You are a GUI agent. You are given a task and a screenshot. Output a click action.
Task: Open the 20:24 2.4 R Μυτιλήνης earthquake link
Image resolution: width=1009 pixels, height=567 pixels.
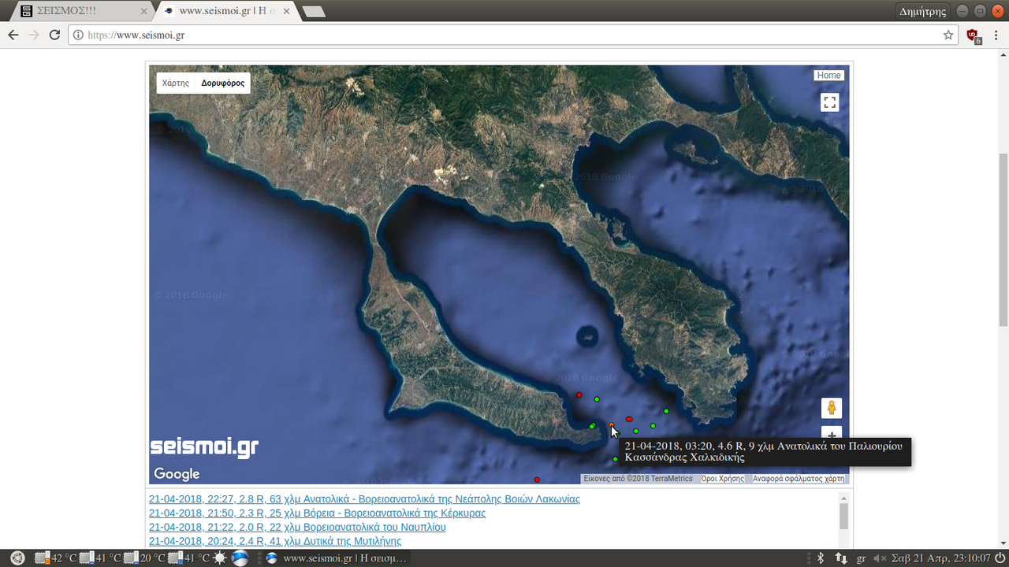click(x=275, y=542)
